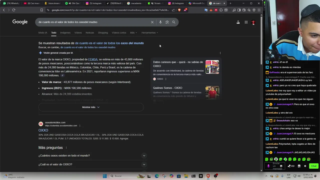
Task: Open Google Search Labs flask icon
Action: (238, 22)
